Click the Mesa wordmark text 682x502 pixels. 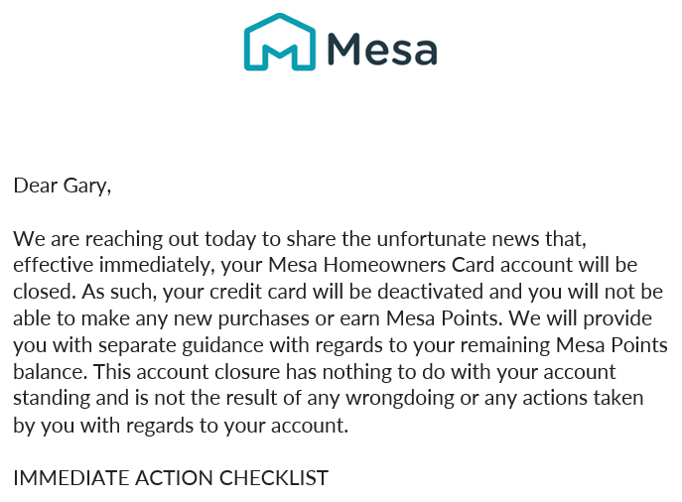coord(381,47)
